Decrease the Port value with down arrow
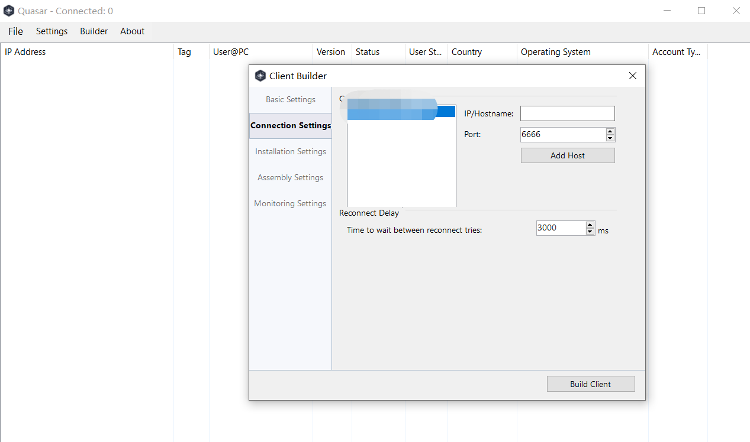The width and height of the screenshot is (750, 442). (x=610, y=138)
